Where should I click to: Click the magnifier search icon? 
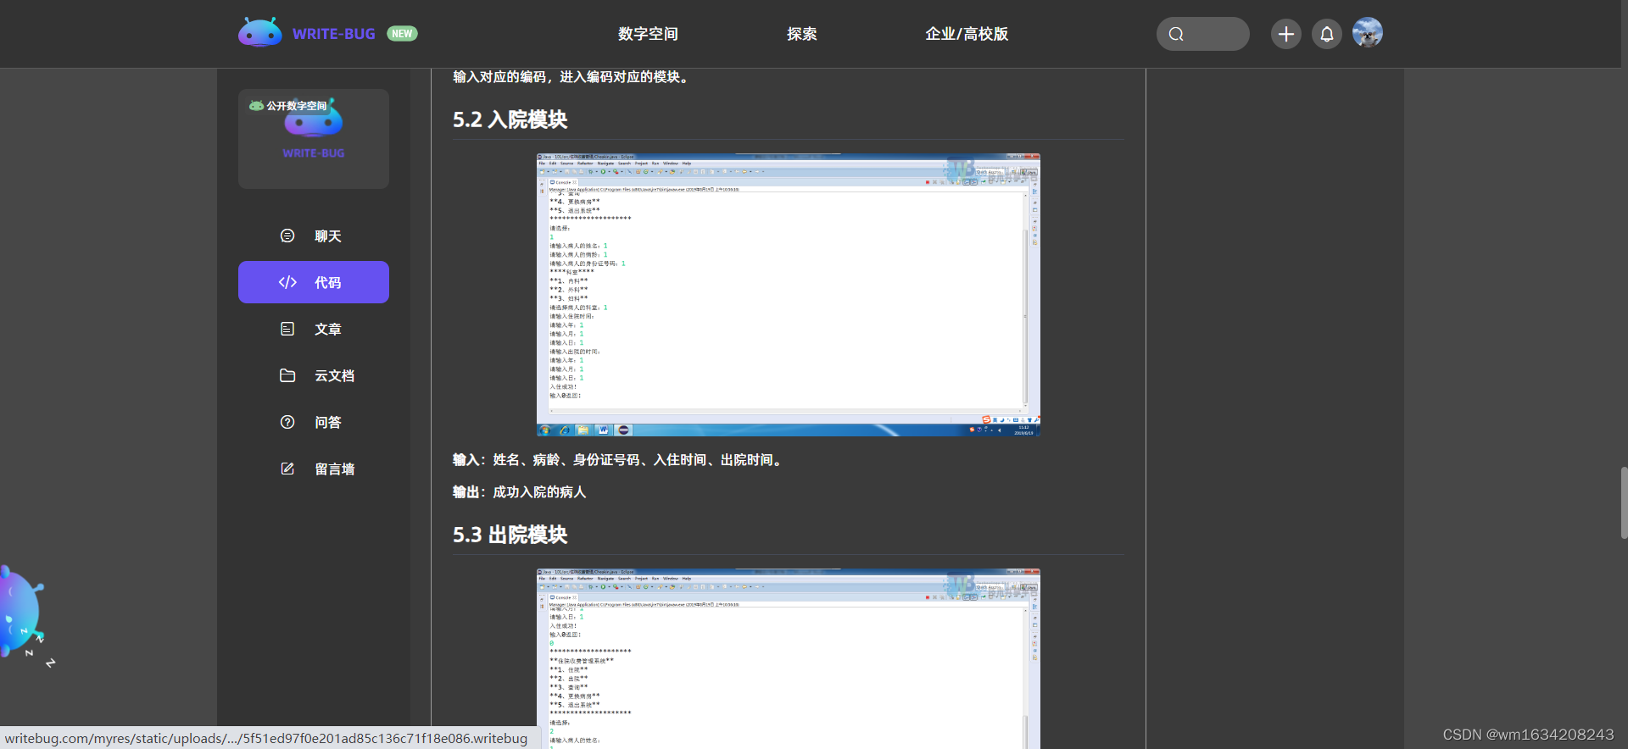[x=1176, y=34]
